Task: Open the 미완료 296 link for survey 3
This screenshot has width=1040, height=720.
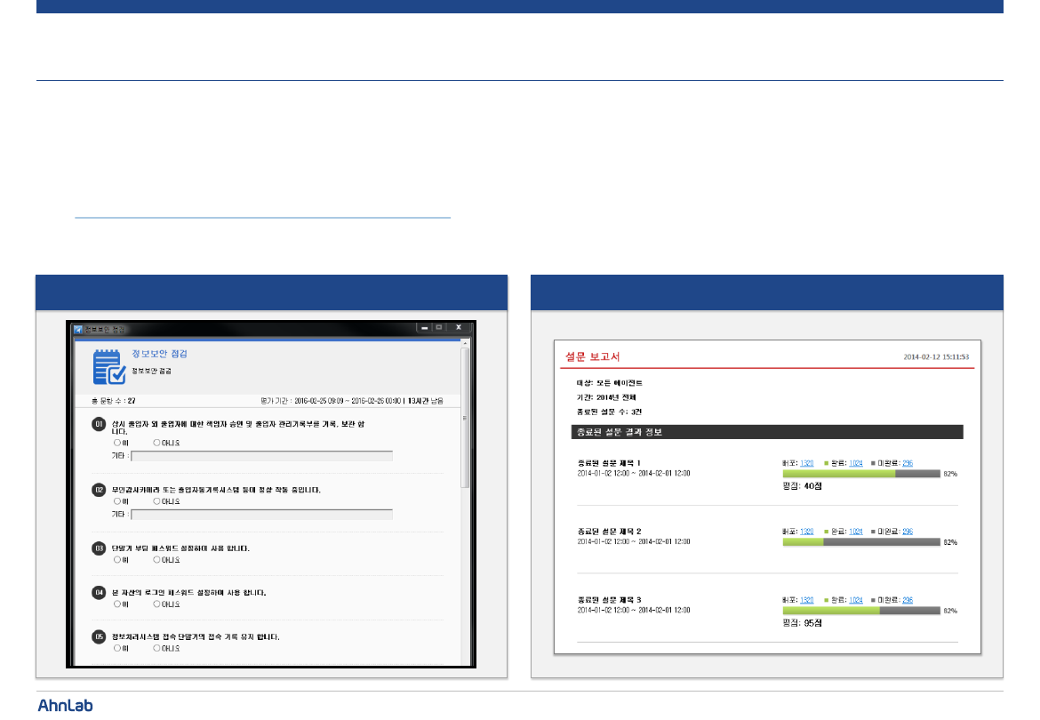Action: coord(908,600)
